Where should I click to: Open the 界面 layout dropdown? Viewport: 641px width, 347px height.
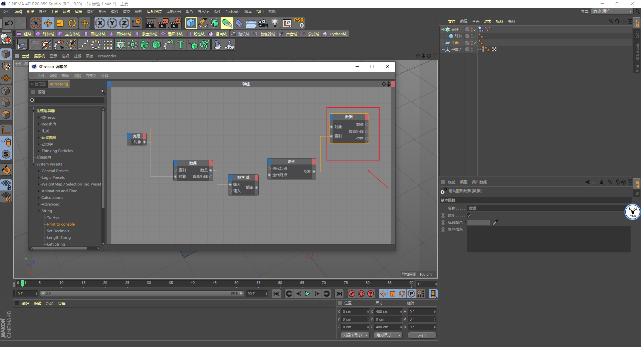pyautogui.click(x=612, y=11)
